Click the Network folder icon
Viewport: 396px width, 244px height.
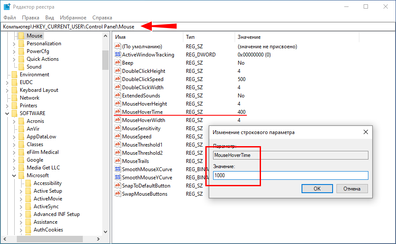click(14, 98)
